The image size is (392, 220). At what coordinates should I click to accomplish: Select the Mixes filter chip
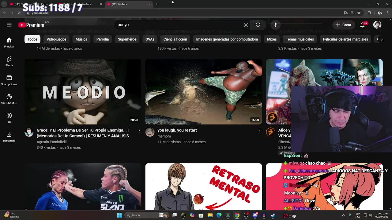272,39
